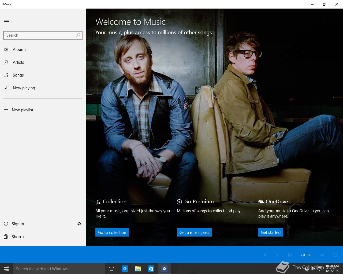Click the Music app icon in the taskbar
Viewport: 343px width, 274px height.
click(164, 269)
